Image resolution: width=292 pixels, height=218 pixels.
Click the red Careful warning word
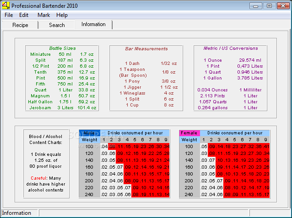point(38,178)
